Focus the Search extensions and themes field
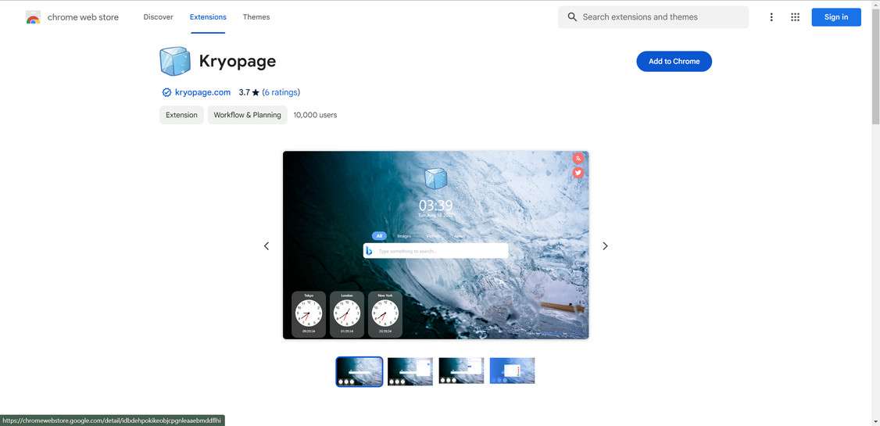This screenshot has height=426, width=880. click(653, 17)
